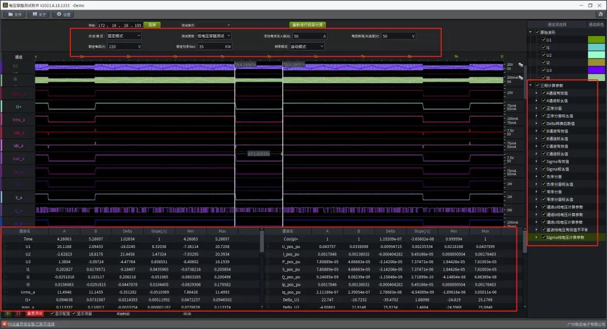
Task: Click the green play button at bottom left
Action: coord(8,314)
